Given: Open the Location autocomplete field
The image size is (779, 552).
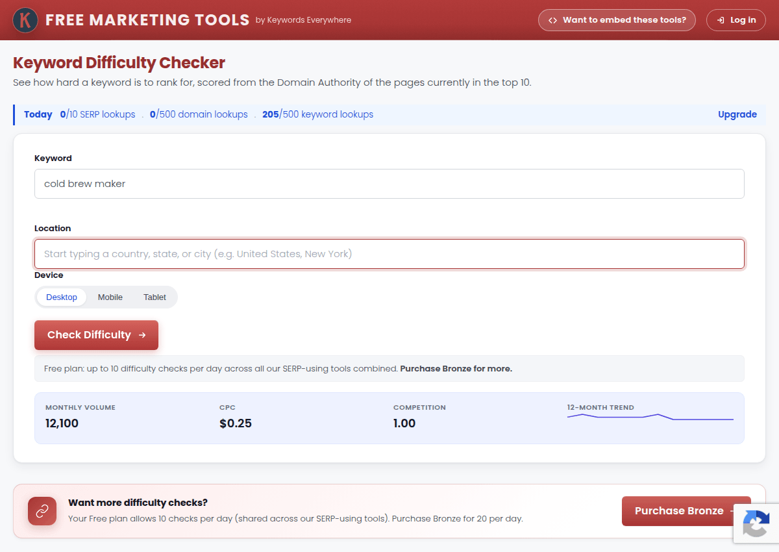Looking at the screenshot, I should (x=389, y=254).
